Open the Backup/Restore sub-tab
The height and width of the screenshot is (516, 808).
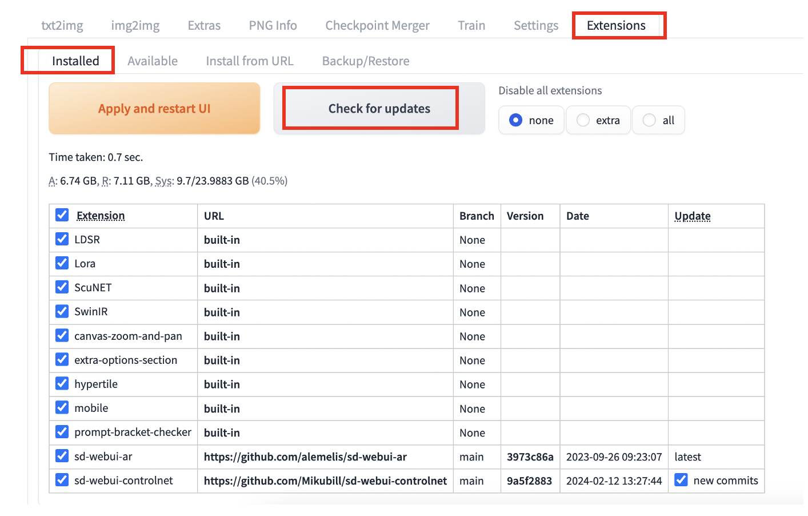[366, 61]
